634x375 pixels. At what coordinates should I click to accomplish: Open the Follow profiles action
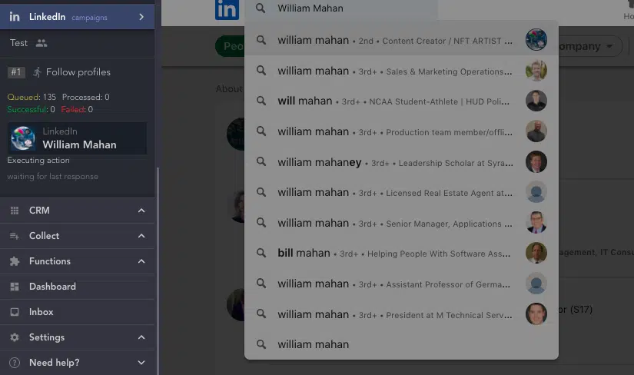point(78,72)
